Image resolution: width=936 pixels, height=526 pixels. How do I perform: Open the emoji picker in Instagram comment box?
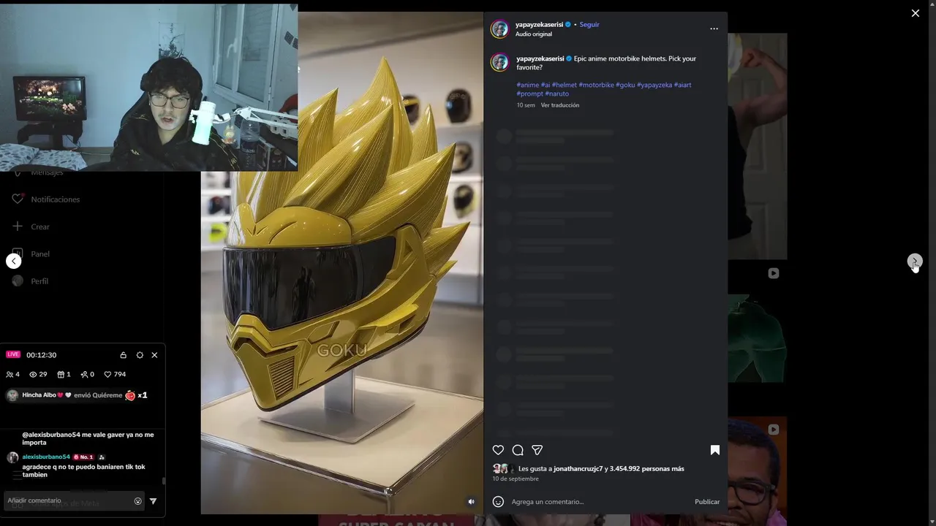click(x=498, y=502)
